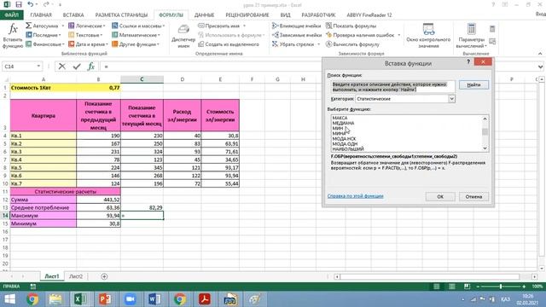Click the fx icon in the formula bar
Image resolution: width=546 pixels, height=307 pixels.
(x=91, y=67)
